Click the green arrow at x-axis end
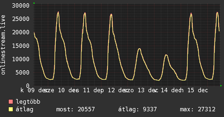The height and width of the screenshot is (117, 224). tap(221, 86)
